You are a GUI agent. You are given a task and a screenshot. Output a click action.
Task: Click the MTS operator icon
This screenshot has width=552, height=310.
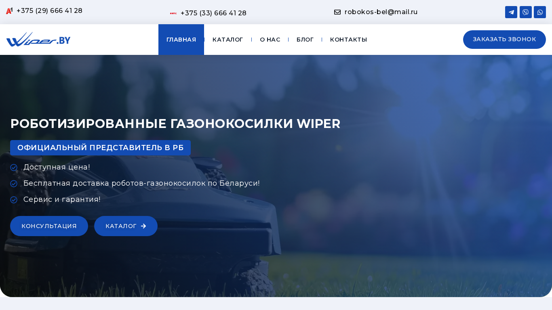click(173, 13)
